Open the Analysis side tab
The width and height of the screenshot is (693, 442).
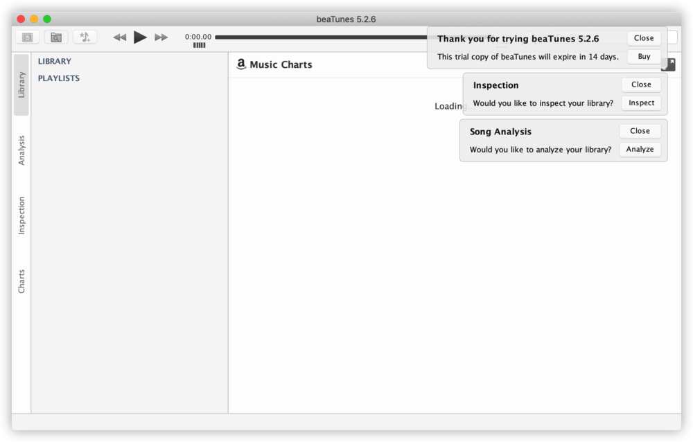coord(21,150)
